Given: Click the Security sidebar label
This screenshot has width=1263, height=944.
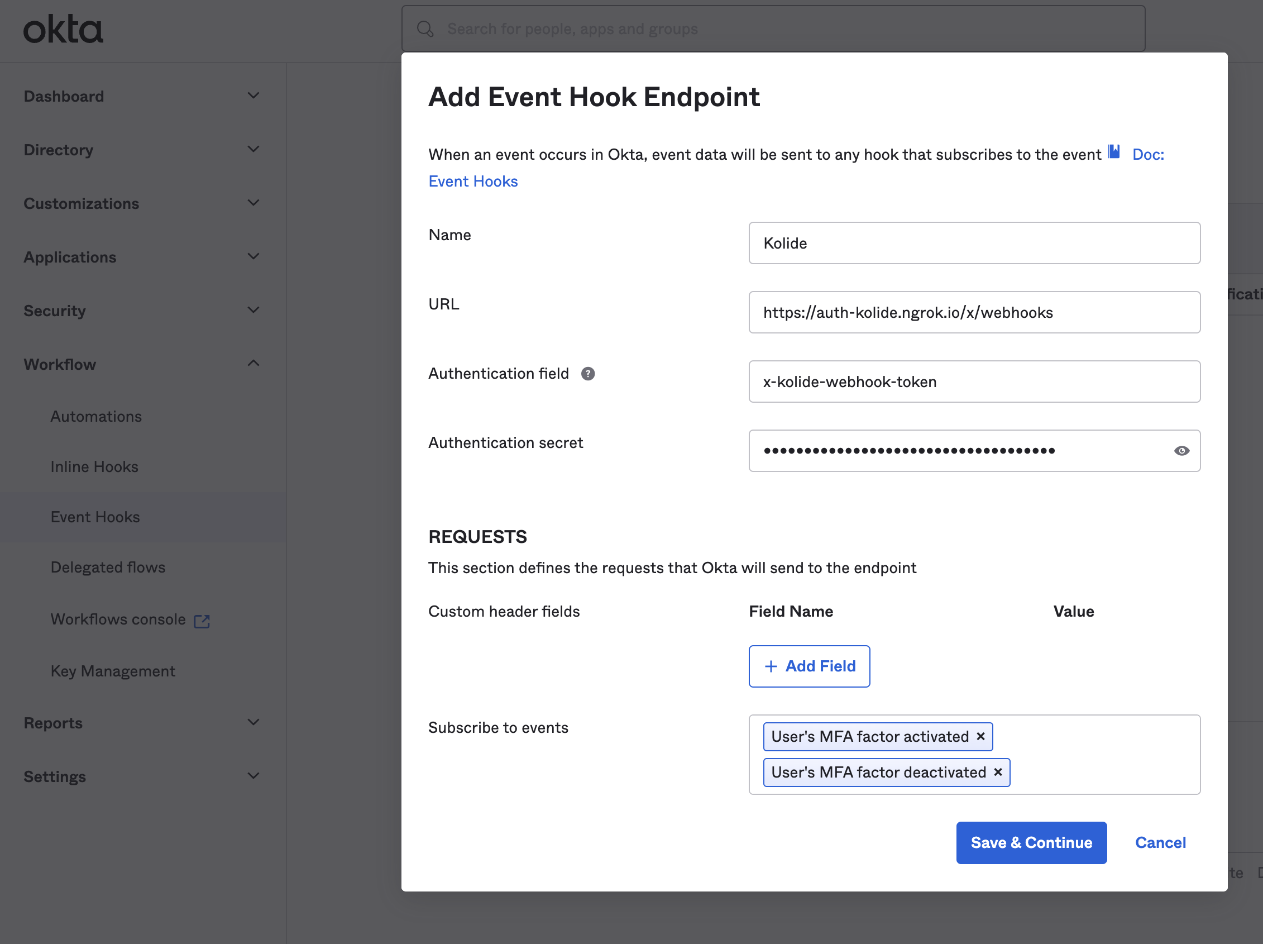Looking at the screenshot, I should (55, 311).
